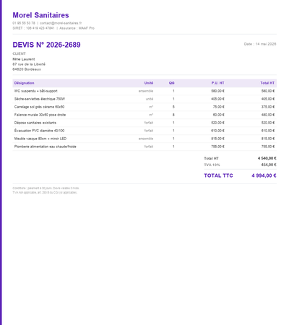Click the Total HT column header
289x325 pixels.
tap(267, 83)
